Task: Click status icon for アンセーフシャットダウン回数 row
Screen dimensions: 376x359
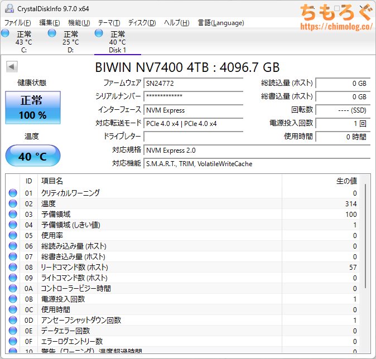Action: tap(13, 320)
